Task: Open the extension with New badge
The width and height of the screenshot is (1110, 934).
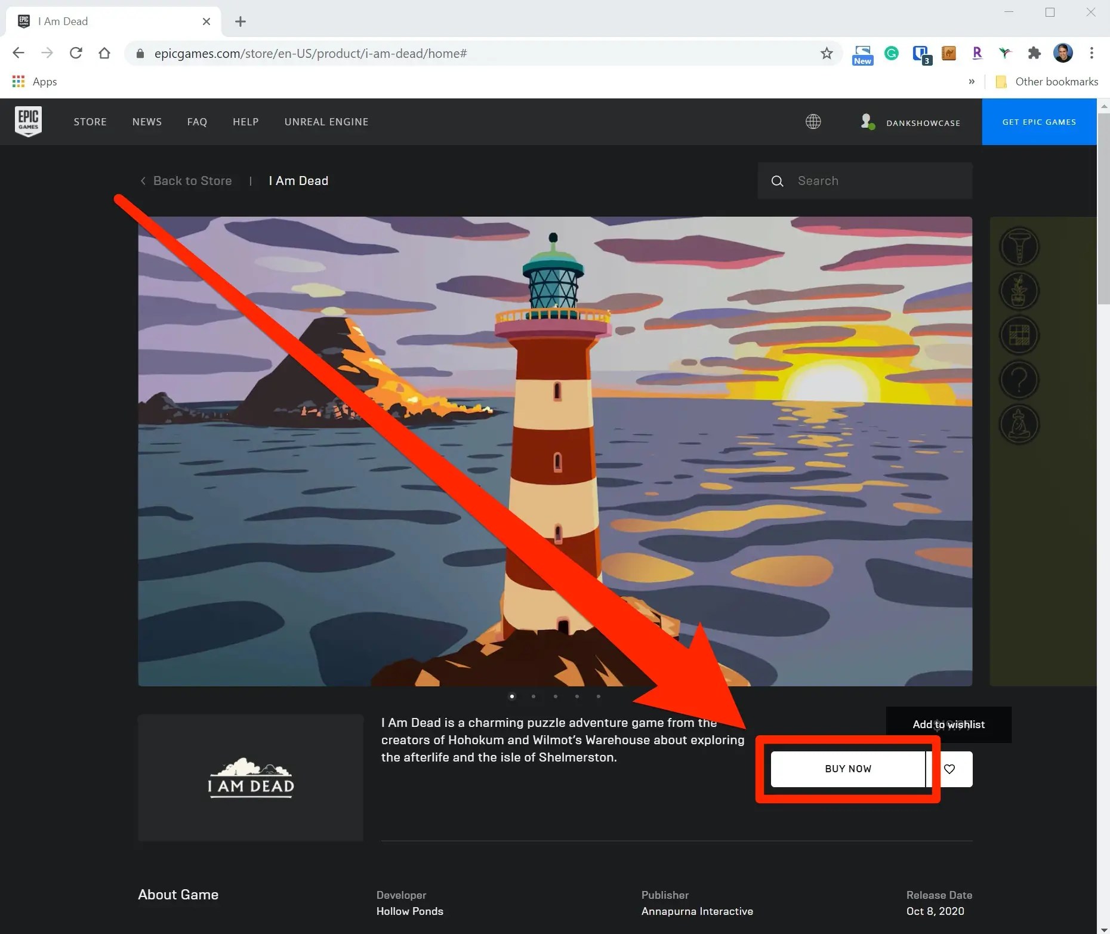Action: 862,54
